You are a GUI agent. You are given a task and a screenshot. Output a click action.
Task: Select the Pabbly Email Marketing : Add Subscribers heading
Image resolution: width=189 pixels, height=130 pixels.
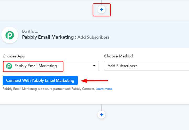[66, 37]
